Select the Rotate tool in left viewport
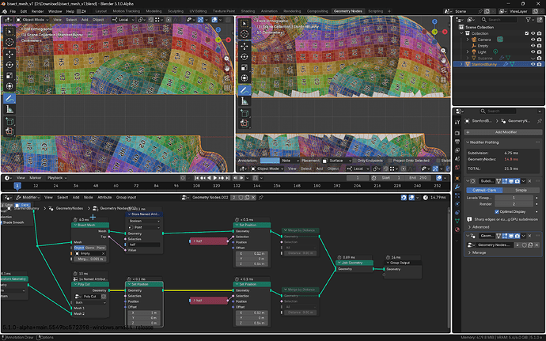 click(x=9, y=65)
